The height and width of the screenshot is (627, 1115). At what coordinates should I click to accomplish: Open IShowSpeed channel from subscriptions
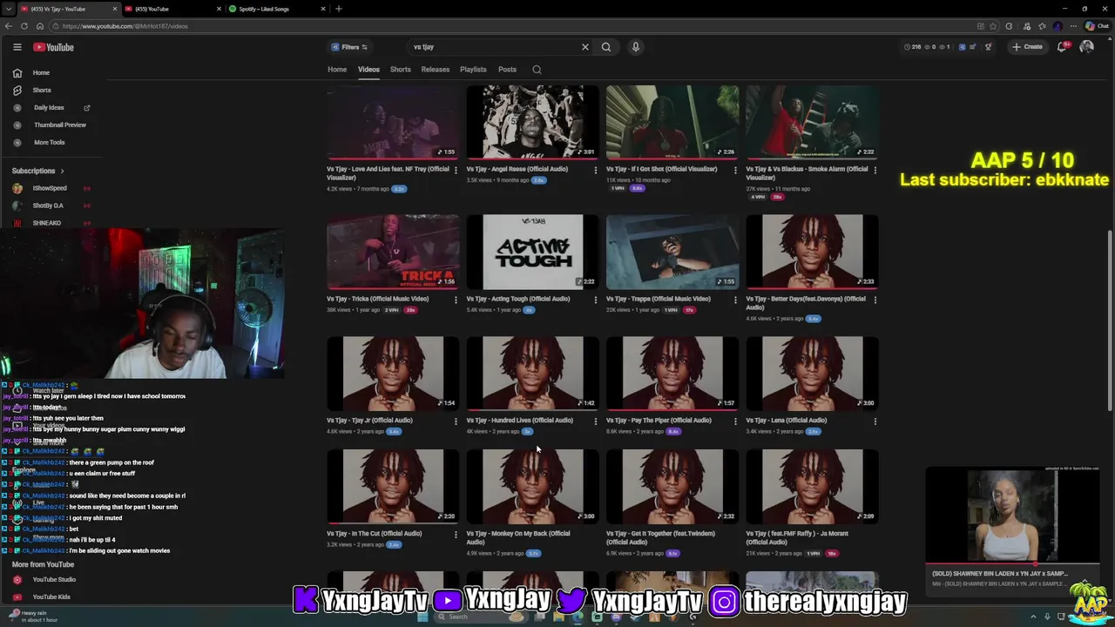50,188
